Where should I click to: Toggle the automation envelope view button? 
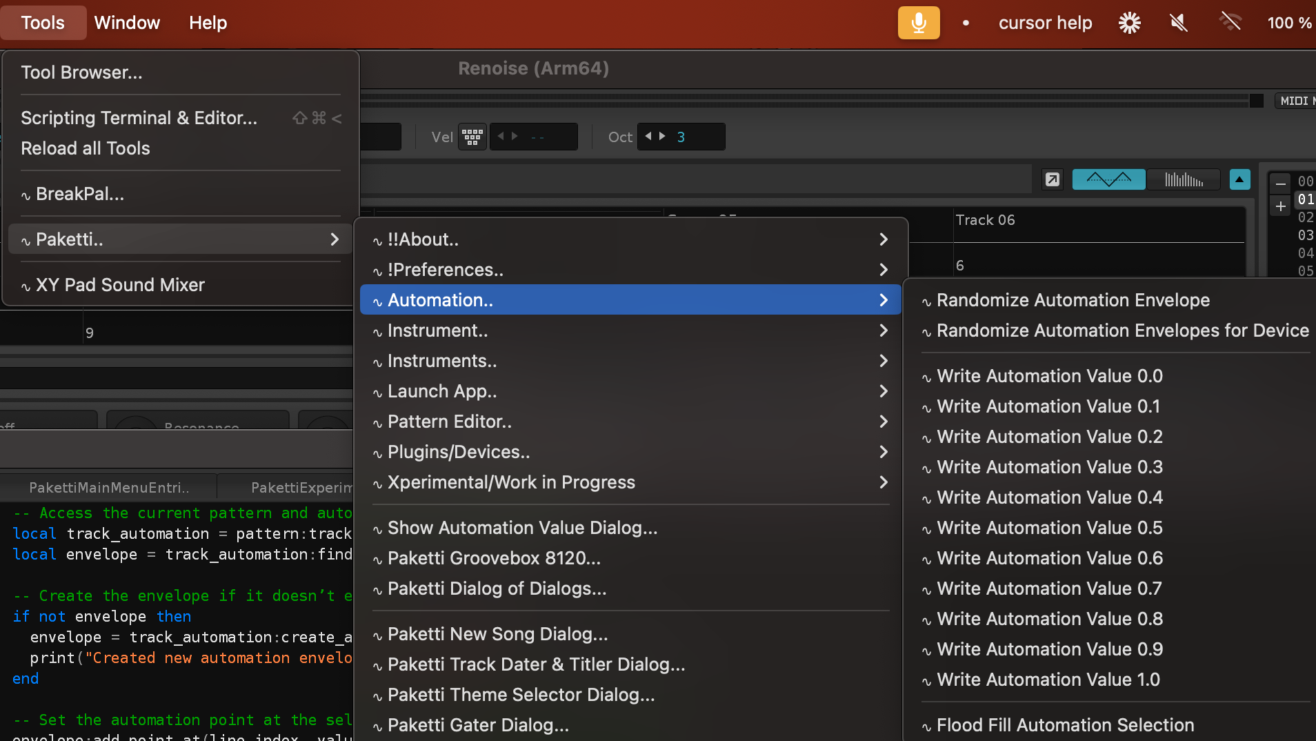coord(1108,179)
